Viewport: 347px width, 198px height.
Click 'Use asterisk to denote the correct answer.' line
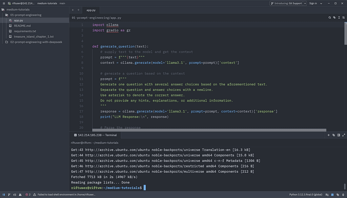(143, 95)
